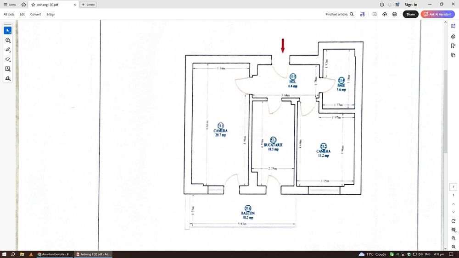This screenshot has height=258, width=459.
Task: Close the Anhang 1 (1).pdf tab
Action: [x=75, y=5]
